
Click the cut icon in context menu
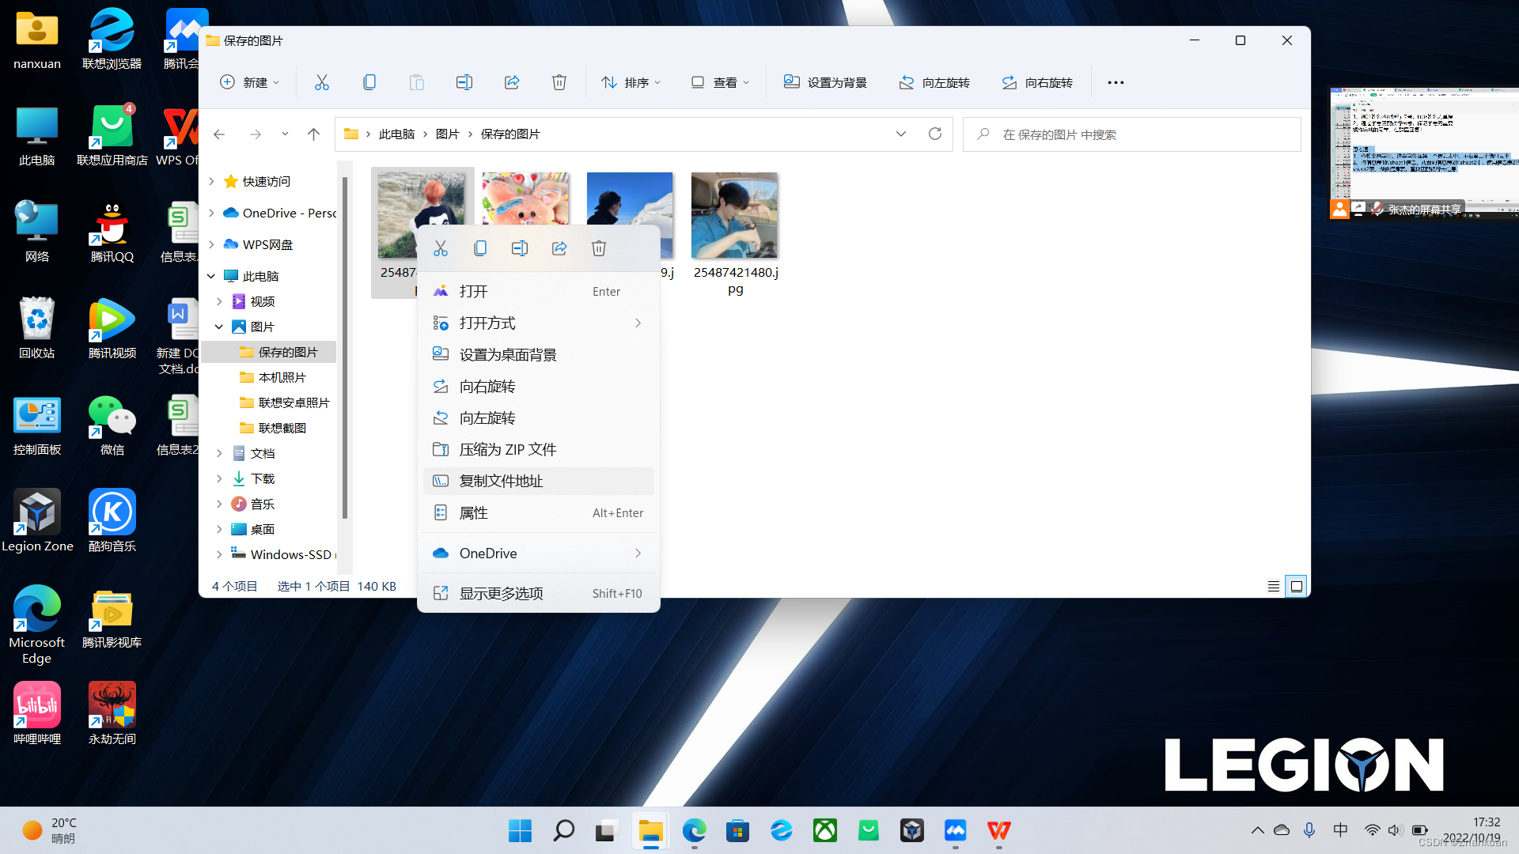(441, 248)
